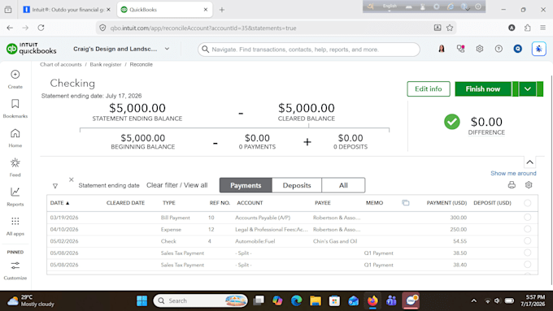The image size is (553, 311).
Task: Click Clear filter / View all
Action: coord(176,185)
